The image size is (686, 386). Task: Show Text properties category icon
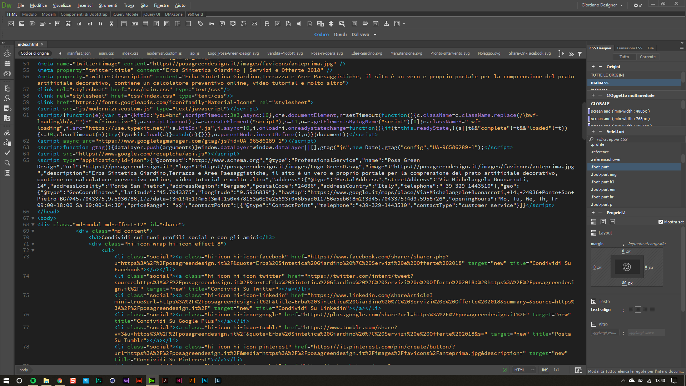point(603,222)
